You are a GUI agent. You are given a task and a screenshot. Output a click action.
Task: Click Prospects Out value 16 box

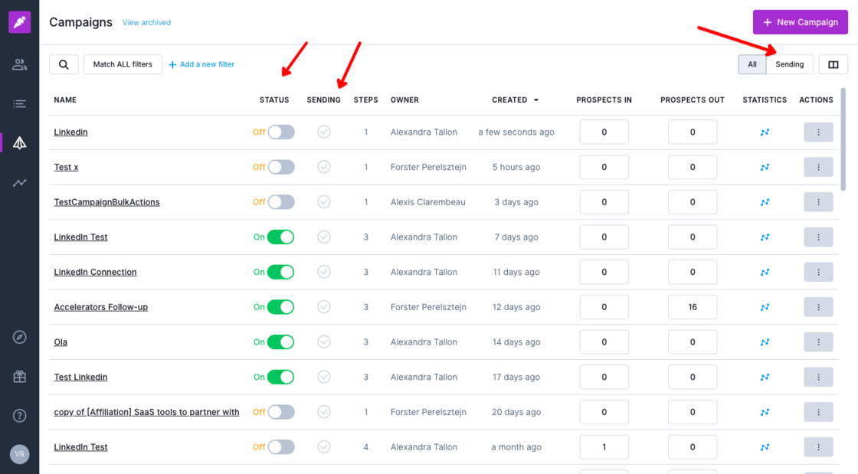tap(693, 307)
